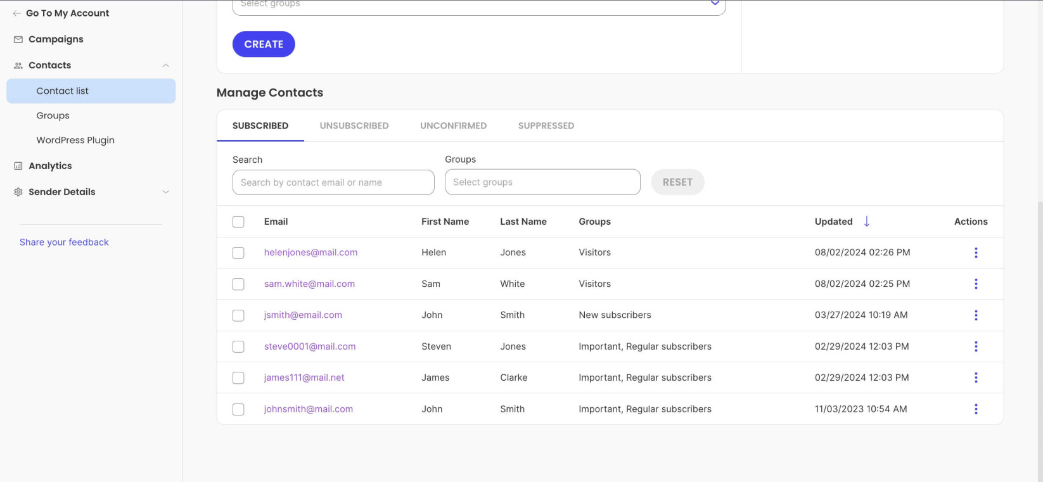Click the 08/02/2024 02:26 PM date cell
Viewport: 1043px width, 482px height.
(x=862, y=252)
